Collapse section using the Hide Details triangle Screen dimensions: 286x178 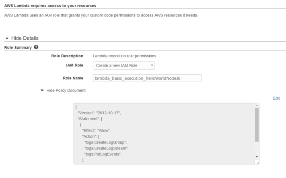pos(7,38)
